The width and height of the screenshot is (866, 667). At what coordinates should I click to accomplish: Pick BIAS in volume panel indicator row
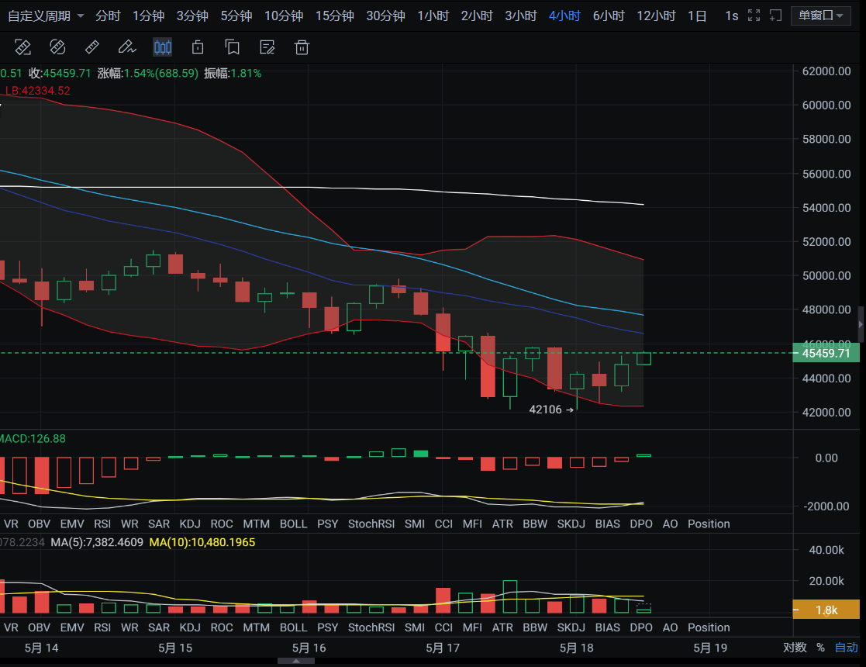click(x=608, y=627)
